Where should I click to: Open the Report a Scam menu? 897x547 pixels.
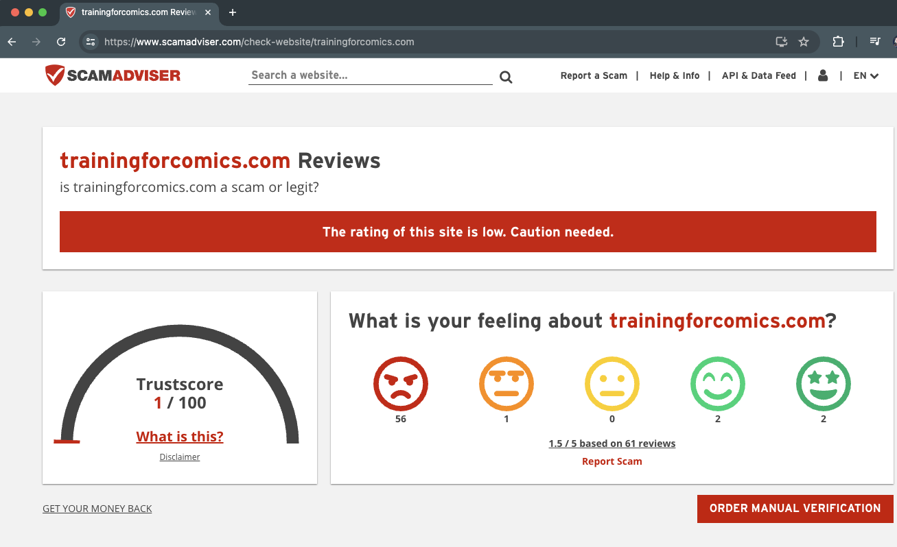click(x=594, y=76)
